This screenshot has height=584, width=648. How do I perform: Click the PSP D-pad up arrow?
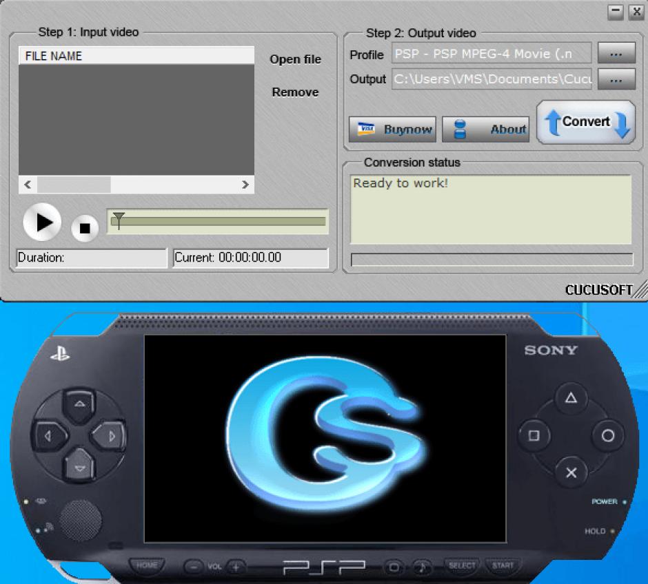pos(80,404)
